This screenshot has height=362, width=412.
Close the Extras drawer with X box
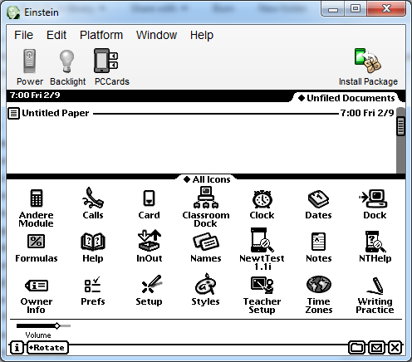(395, 348)
